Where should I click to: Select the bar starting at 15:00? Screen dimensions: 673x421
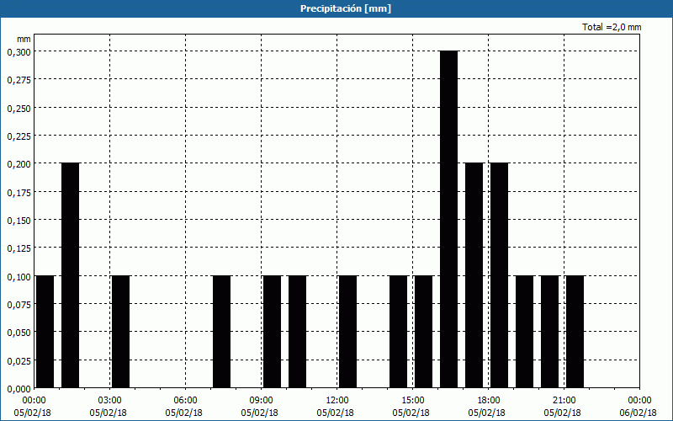point(424,332)
